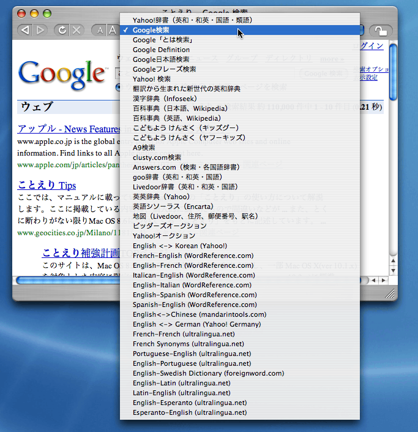
Task: Open the ことえり補強計画 result link
Action: pyautogui.click(x=81, y=252)
